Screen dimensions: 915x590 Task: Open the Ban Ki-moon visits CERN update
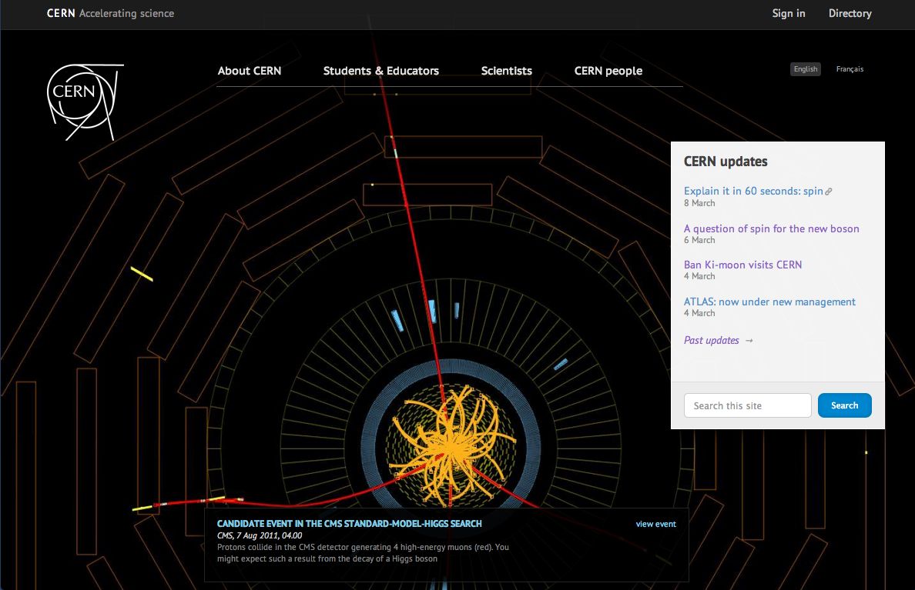[742, 265]
